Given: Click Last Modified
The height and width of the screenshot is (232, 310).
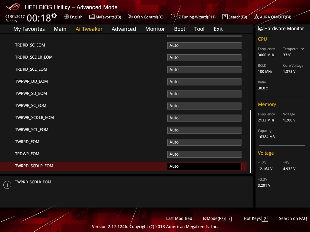Looking at the screenshot, I should tap(179, 219).
